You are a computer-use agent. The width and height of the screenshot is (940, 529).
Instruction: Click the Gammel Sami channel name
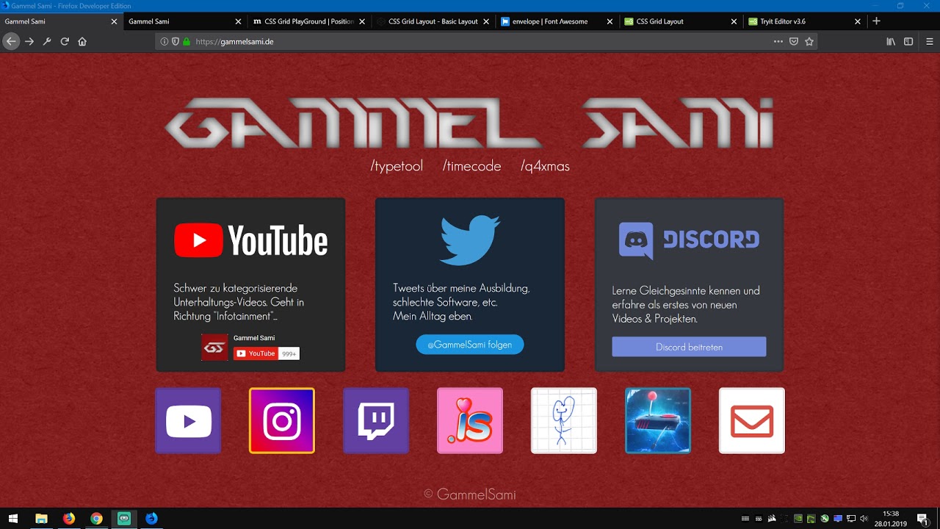coord(254,338)
